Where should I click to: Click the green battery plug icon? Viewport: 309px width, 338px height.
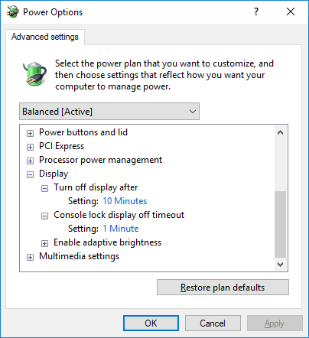(35, 73)
